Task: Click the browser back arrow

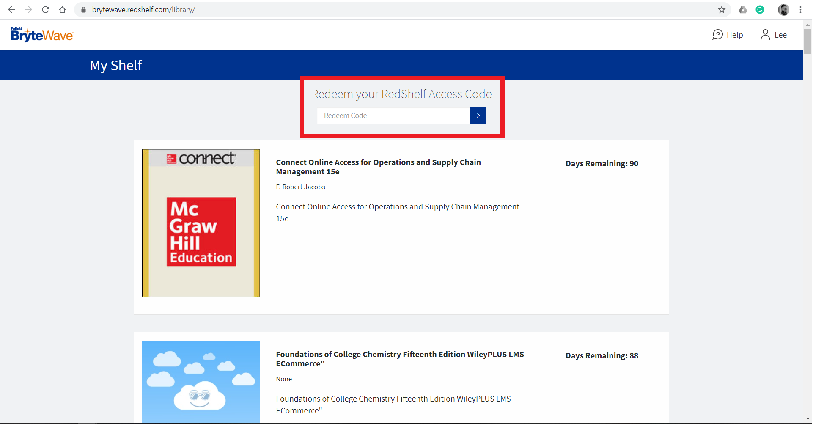Action: 11,10
